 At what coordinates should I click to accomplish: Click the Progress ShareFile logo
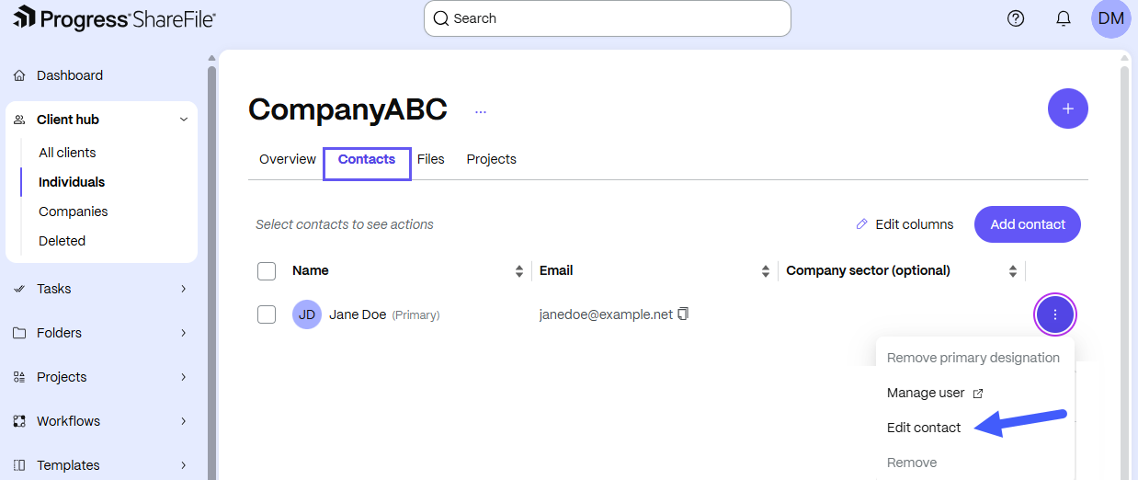[x=115, y=17]
